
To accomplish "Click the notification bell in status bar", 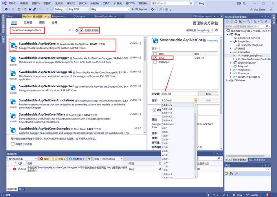I will (x=268, y=195).
